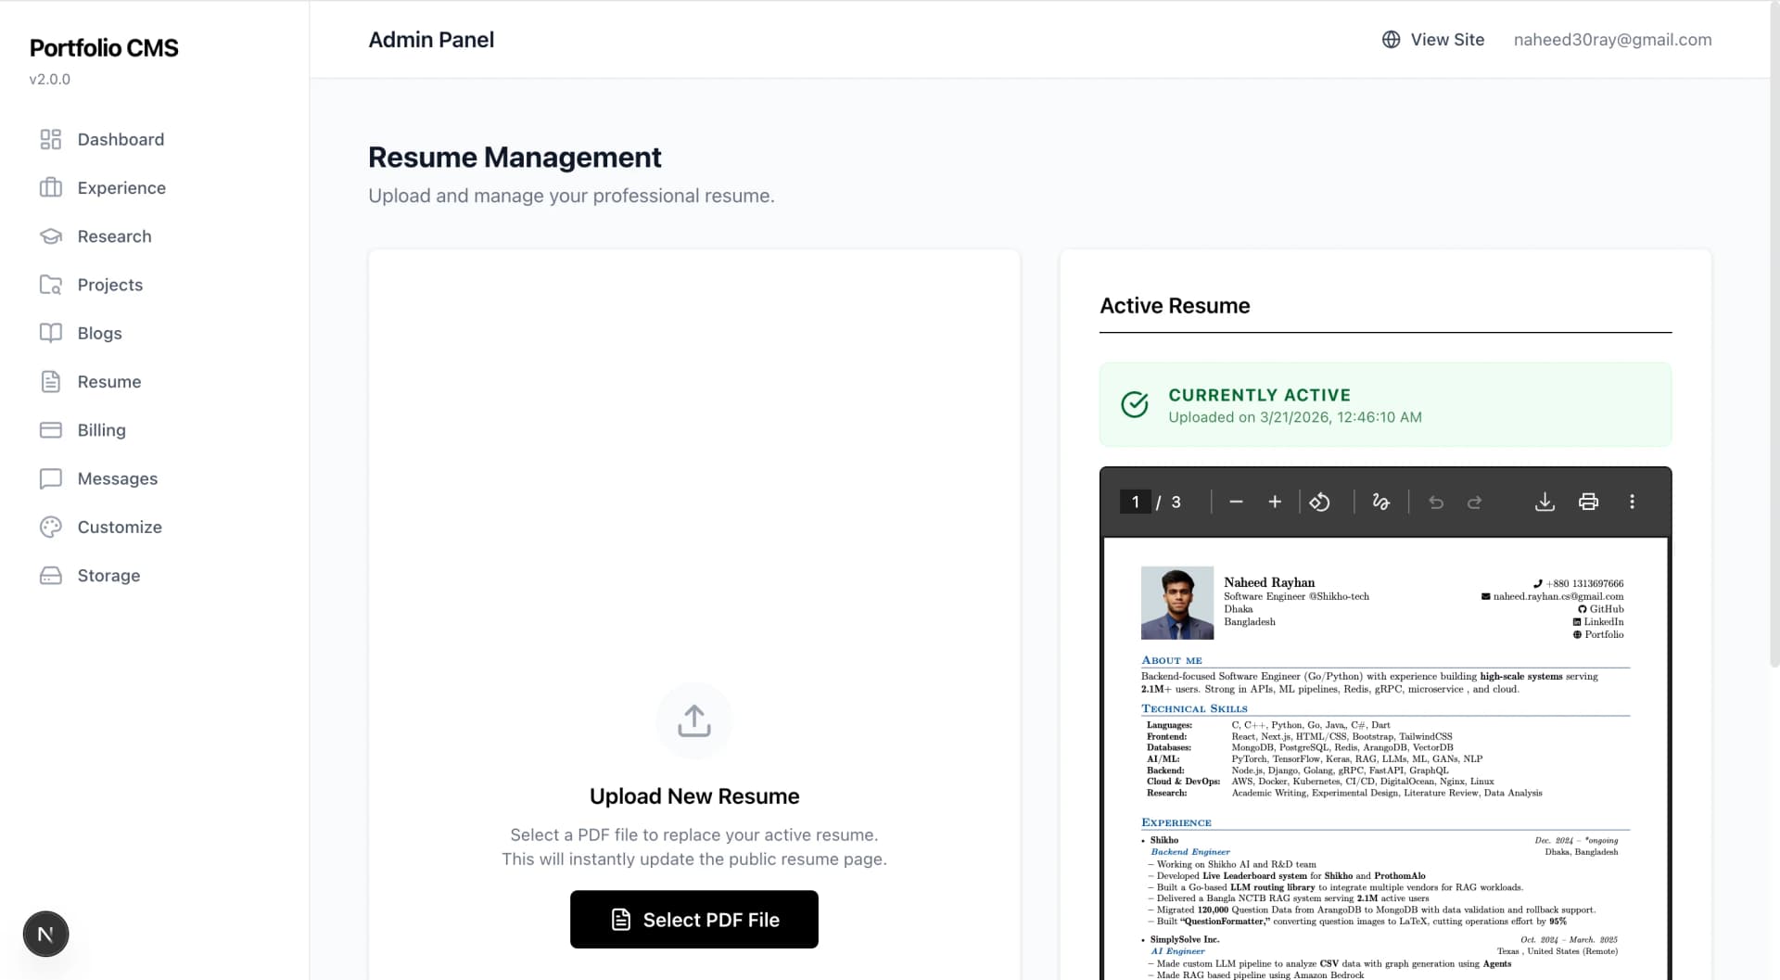
Task: Navigate to the Research page
Action: point(114,236)
